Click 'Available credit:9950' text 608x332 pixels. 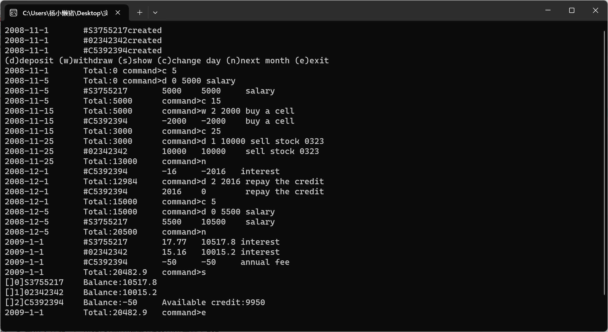(213, 302)
